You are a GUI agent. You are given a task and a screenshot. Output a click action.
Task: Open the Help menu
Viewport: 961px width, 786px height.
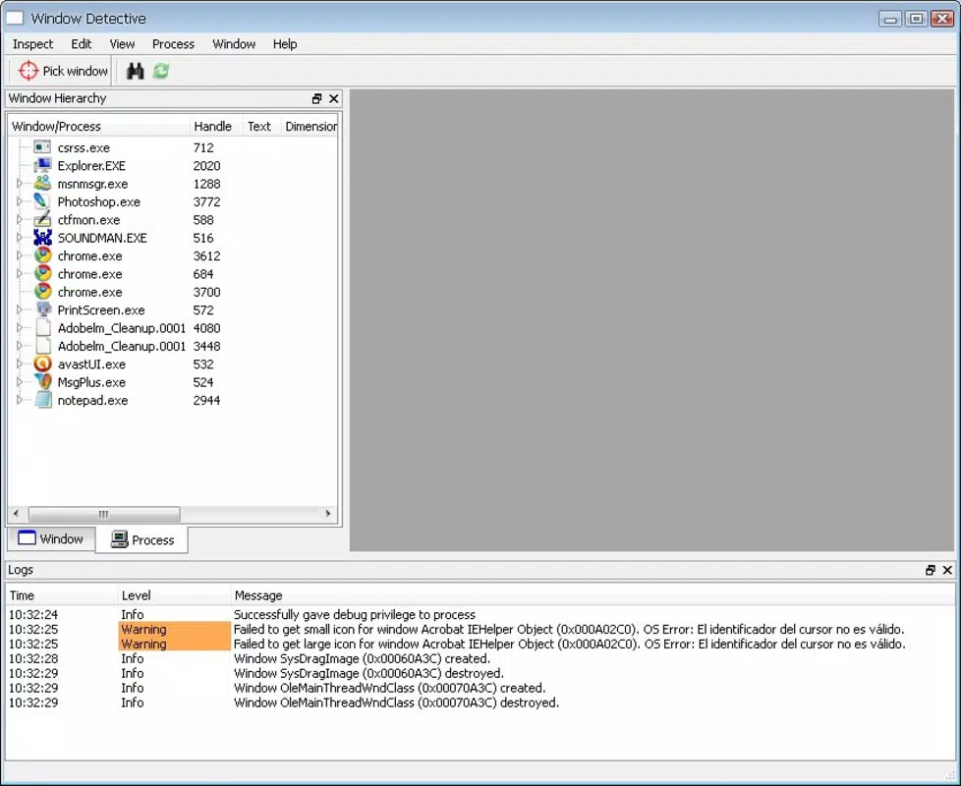[x=285, y=44]
